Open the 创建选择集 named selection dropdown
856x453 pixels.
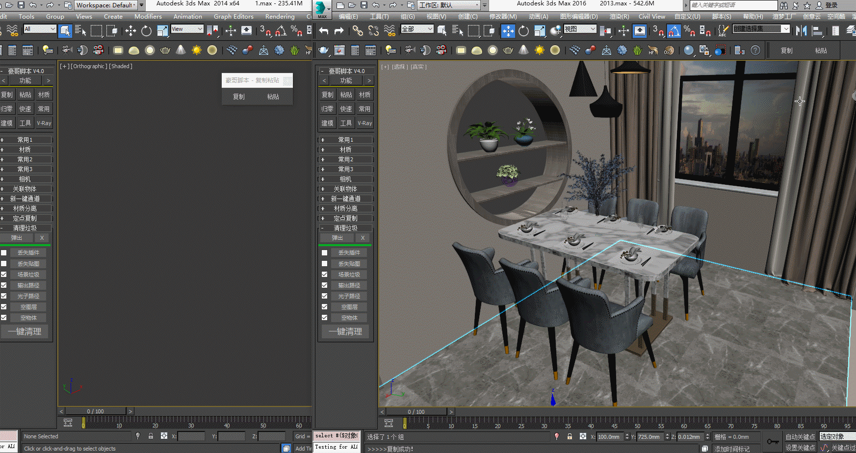(761, 29)
